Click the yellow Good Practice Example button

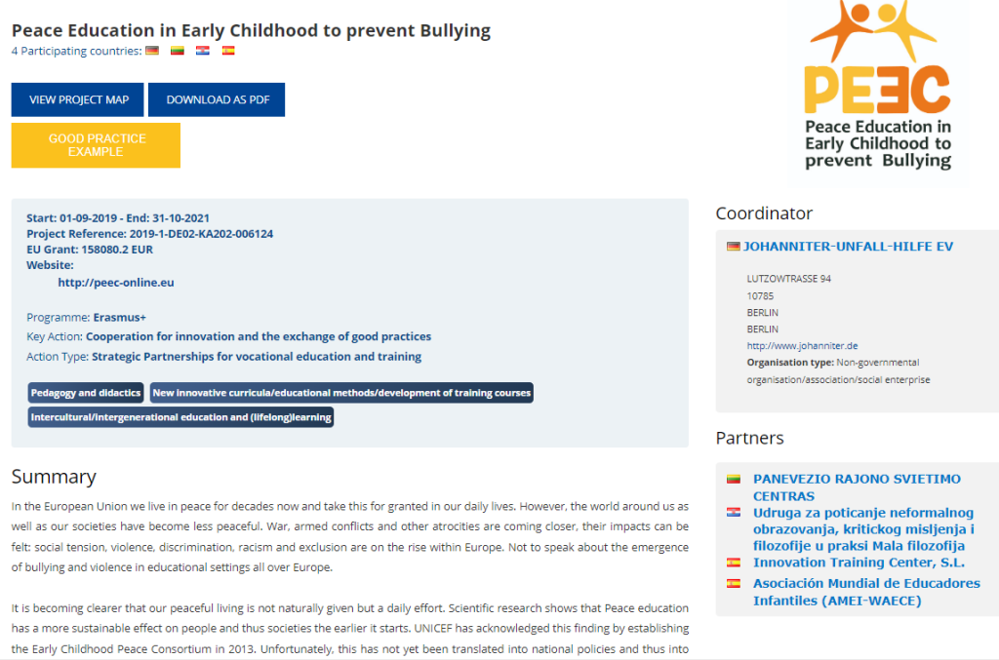click(96, 145)
